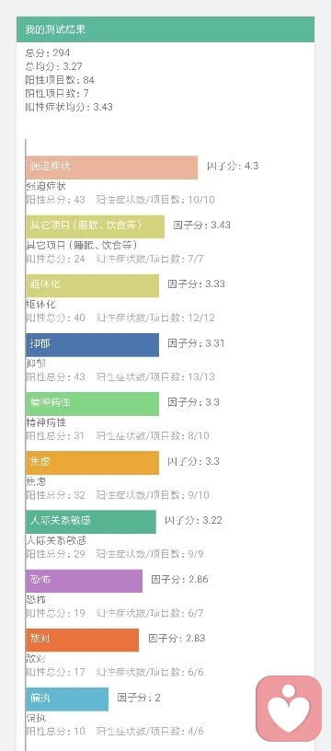Click 因子分: 3.31 beside 抑郁 bar
This screenshot has height=751, width=331.
(x=196, y=343)
